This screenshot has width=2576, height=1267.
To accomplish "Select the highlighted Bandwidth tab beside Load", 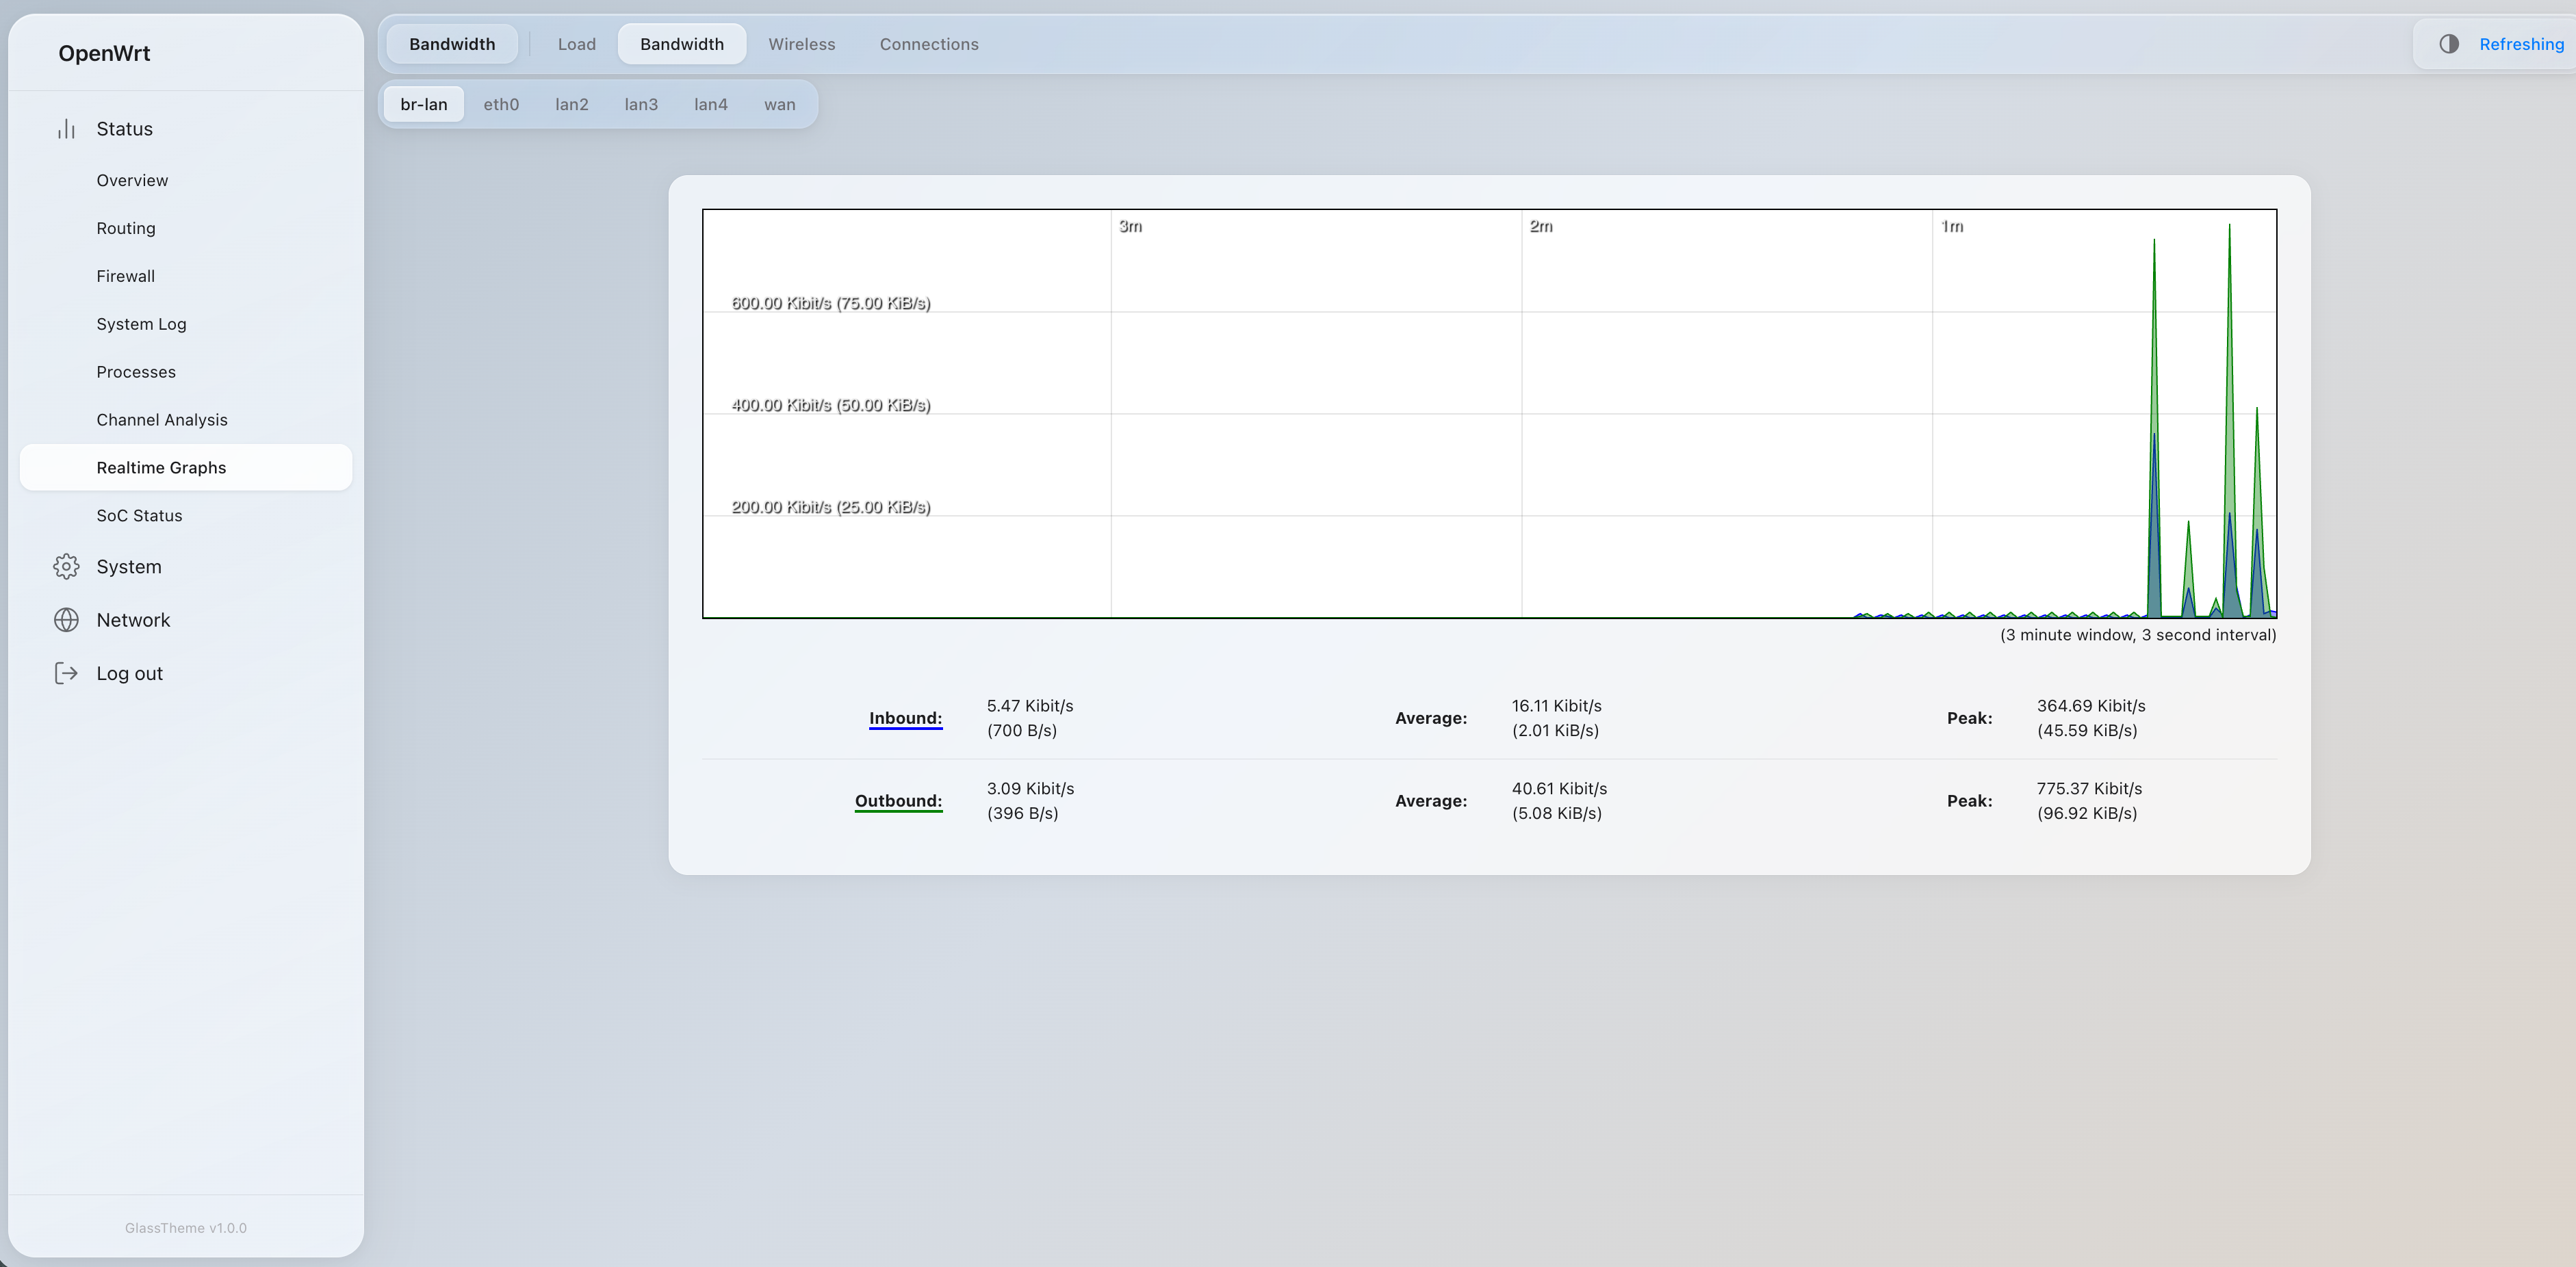I will pos(682,44).
